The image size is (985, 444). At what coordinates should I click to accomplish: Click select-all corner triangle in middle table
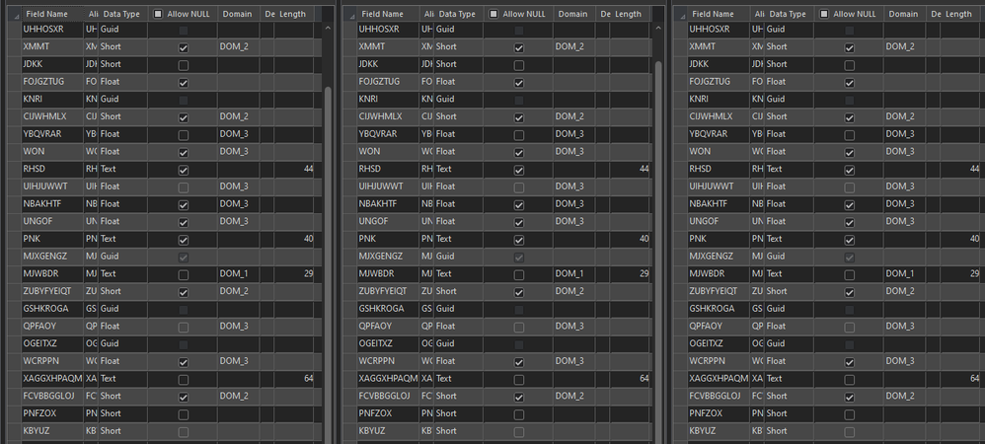[350, 15]
